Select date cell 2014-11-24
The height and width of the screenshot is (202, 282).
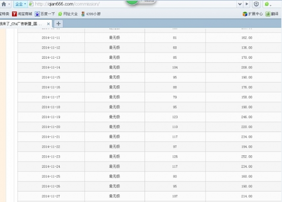(x=51, y=167)
